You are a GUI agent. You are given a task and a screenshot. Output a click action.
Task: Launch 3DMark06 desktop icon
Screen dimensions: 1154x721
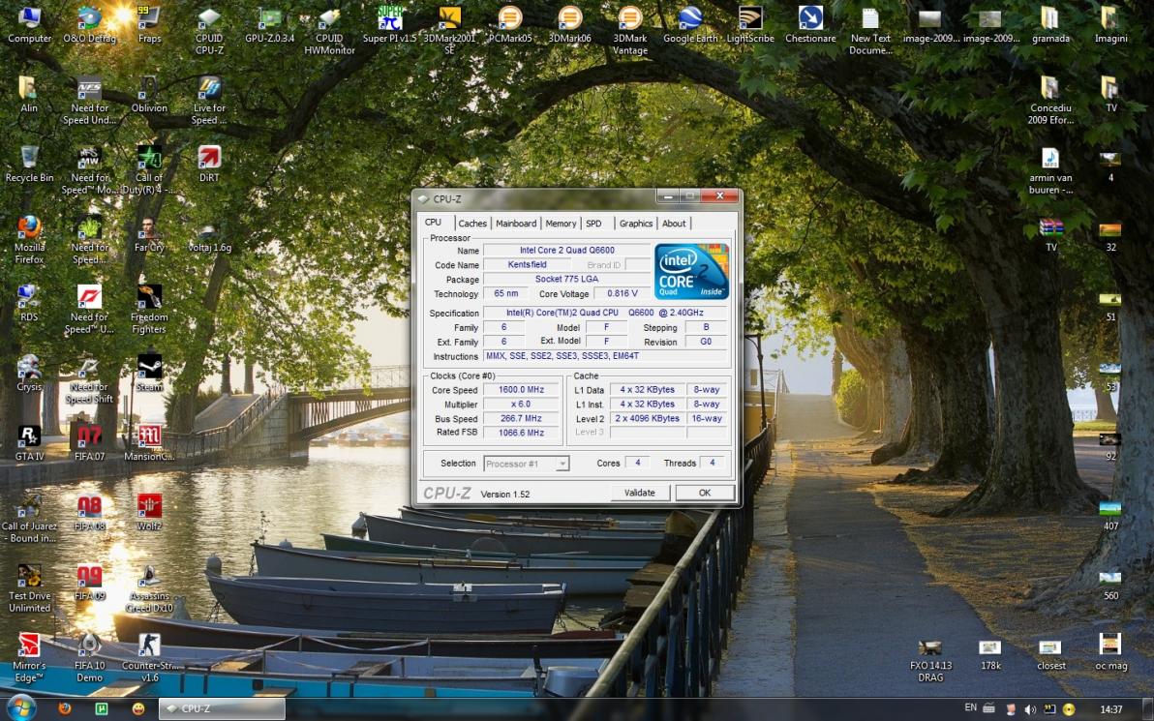569,24
